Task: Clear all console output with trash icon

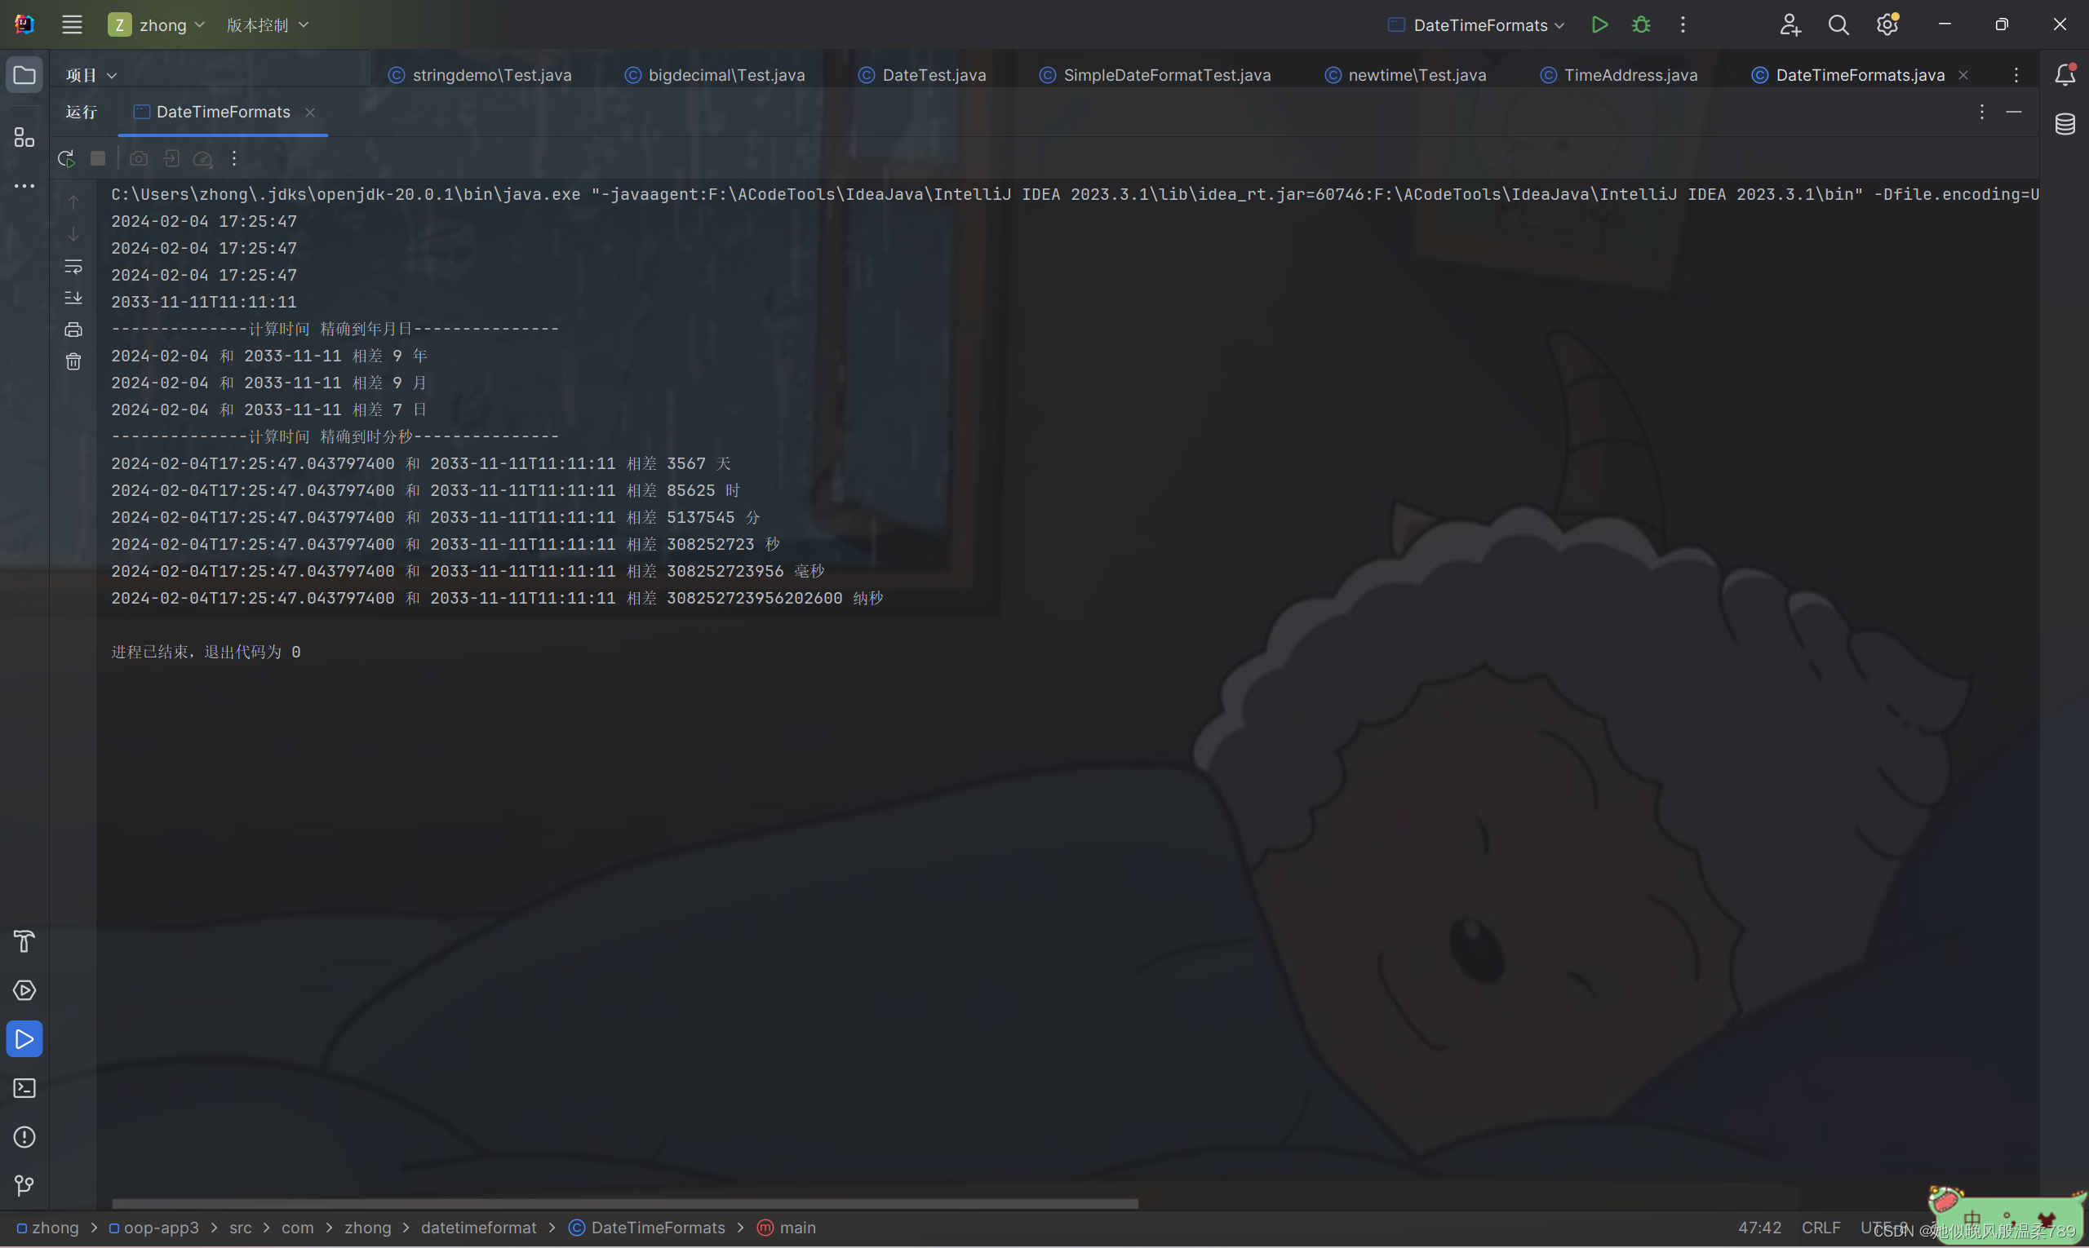Action: tap(73, 361)
